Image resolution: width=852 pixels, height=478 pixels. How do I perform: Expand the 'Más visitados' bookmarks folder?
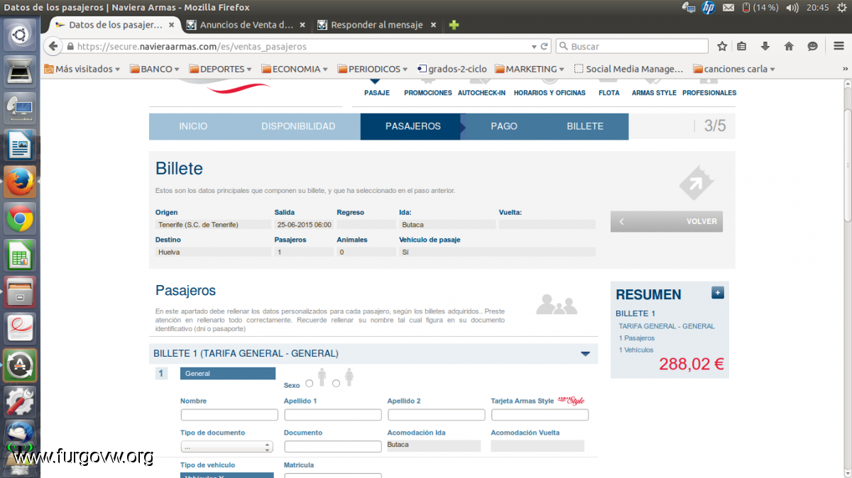click(82, 69)
